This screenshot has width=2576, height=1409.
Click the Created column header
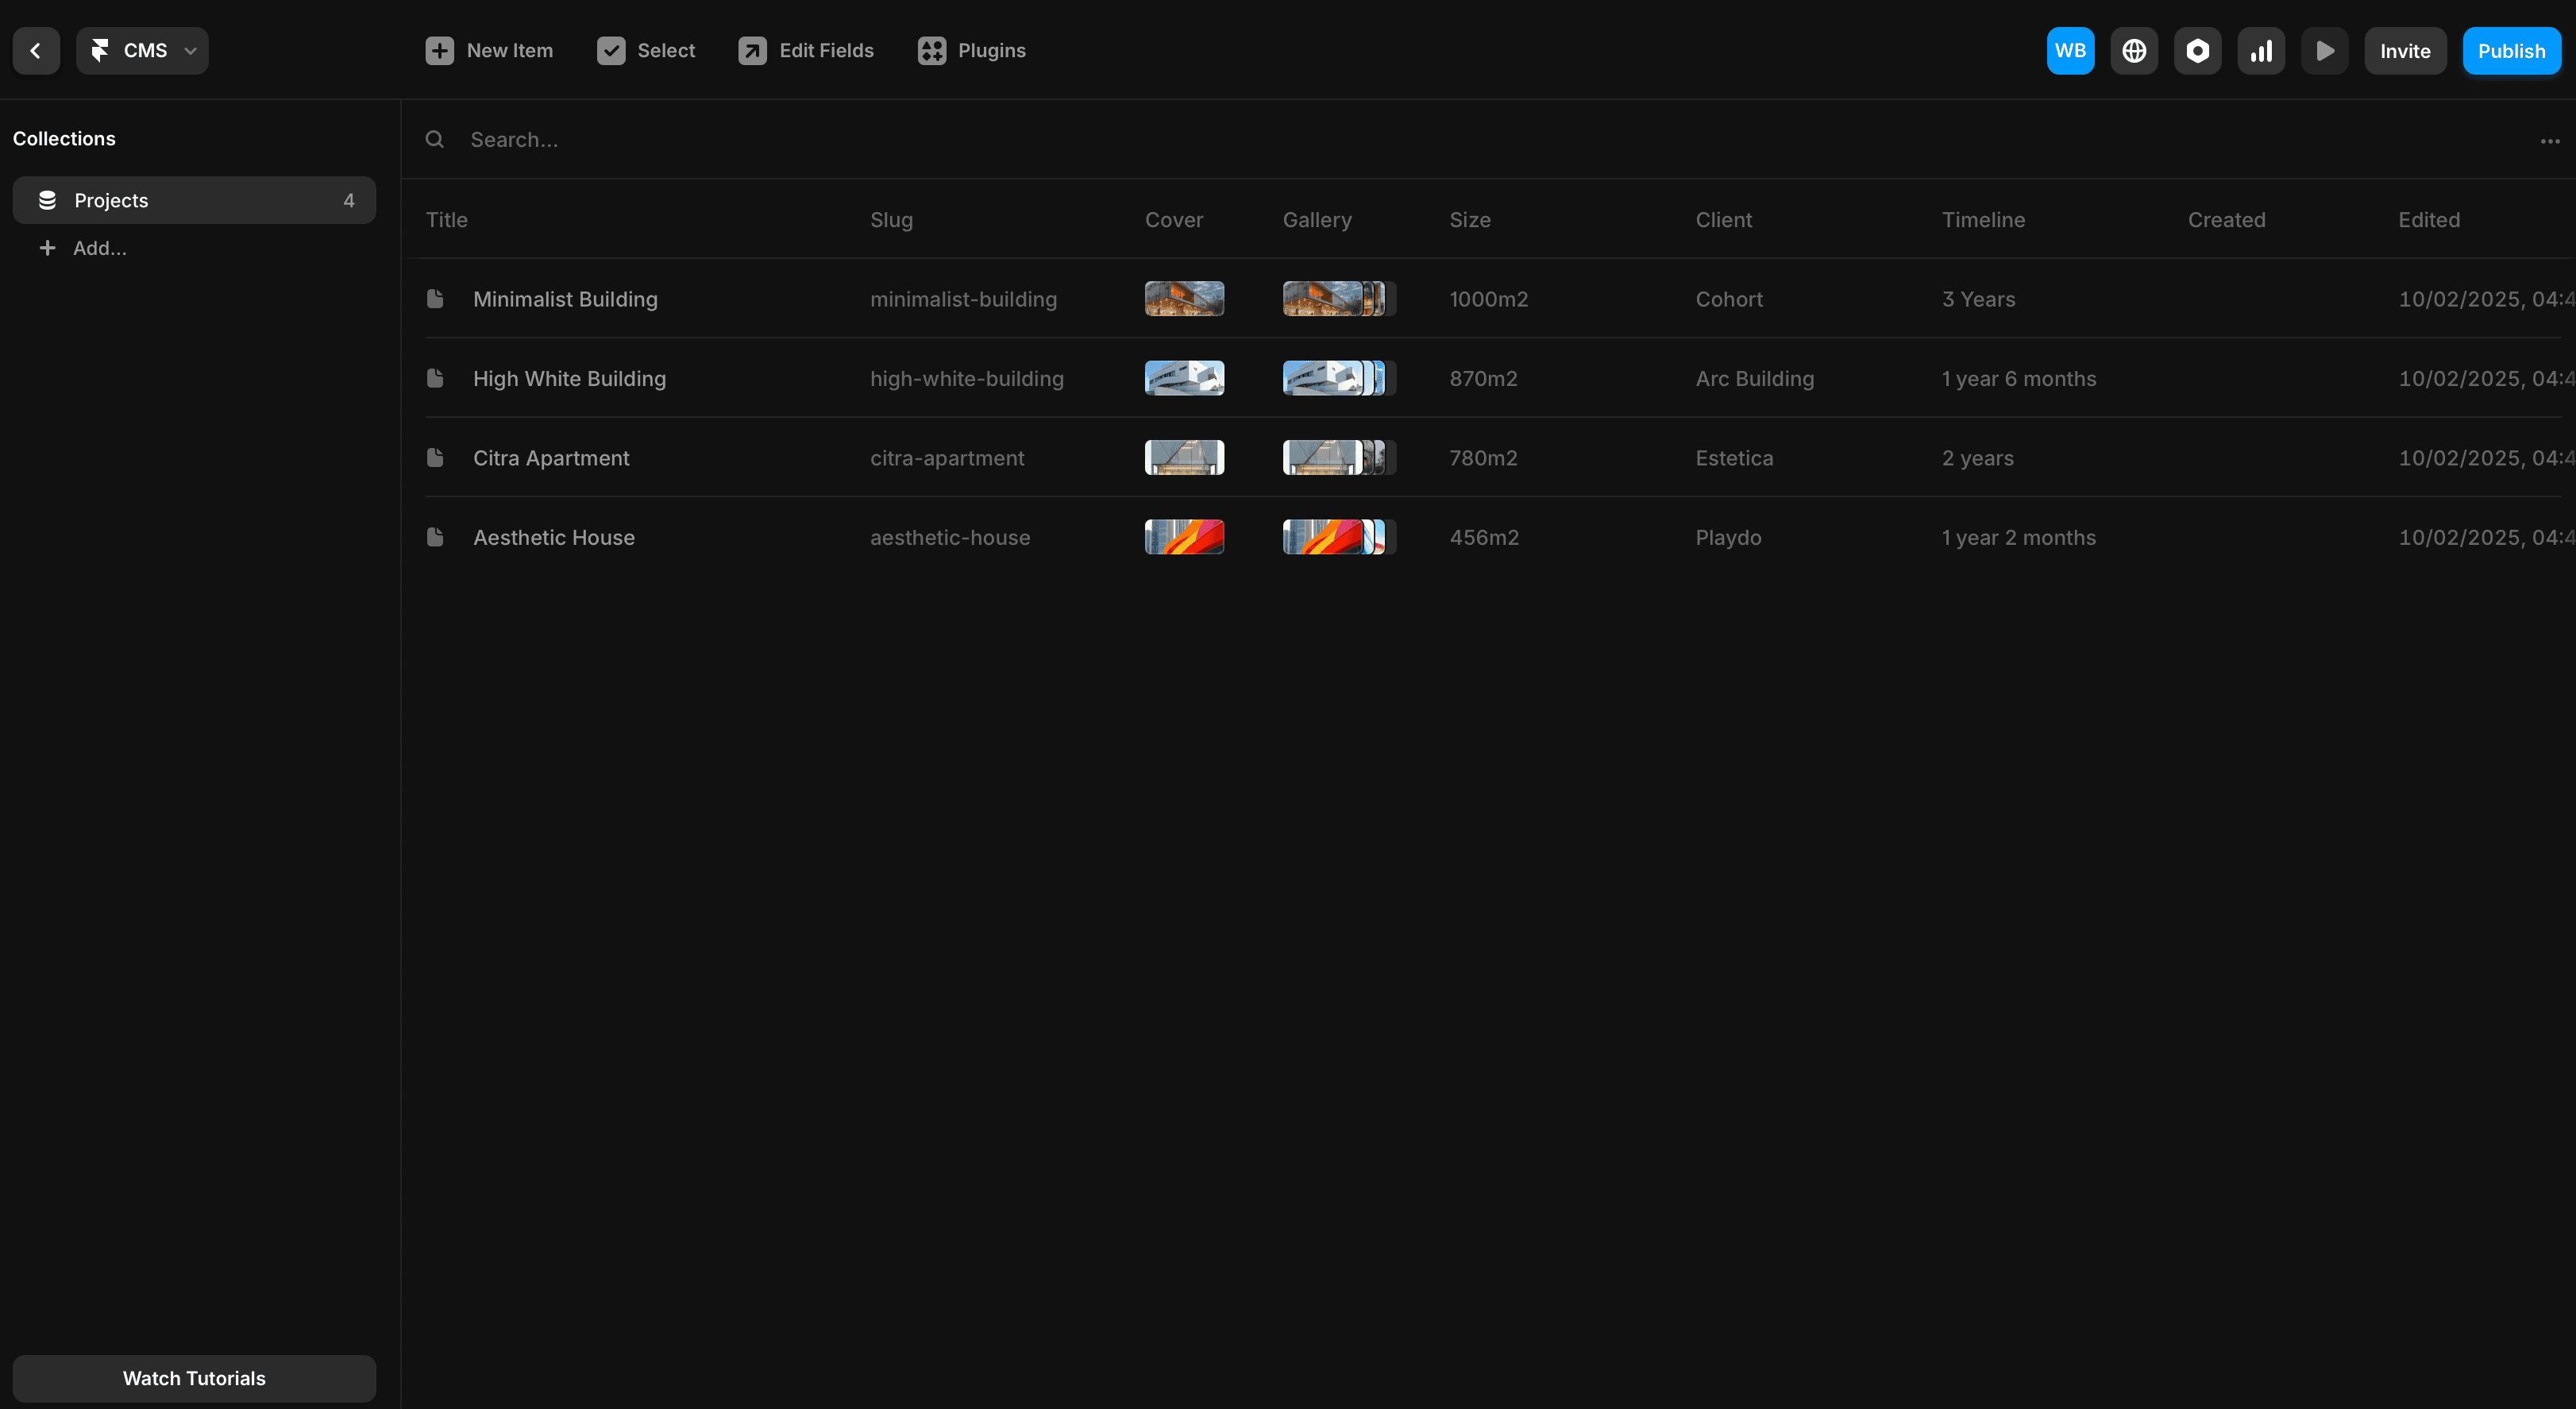pyautogui.click(x=2226, y=220)
